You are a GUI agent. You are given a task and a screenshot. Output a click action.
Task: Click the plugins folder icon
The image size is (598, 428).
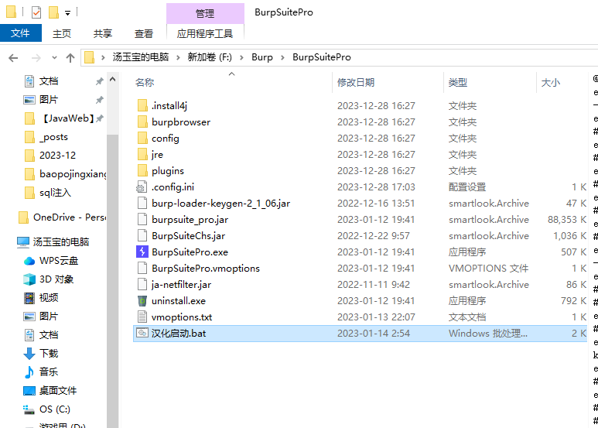click(x=142, y=170)
